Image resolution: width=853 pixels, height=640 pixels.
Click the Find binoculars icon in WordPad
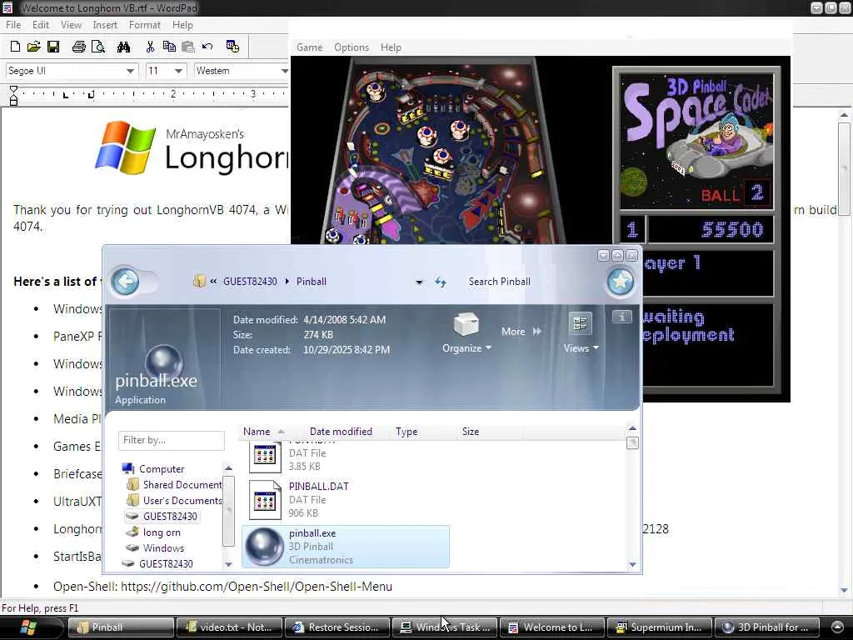coord(123,47)
